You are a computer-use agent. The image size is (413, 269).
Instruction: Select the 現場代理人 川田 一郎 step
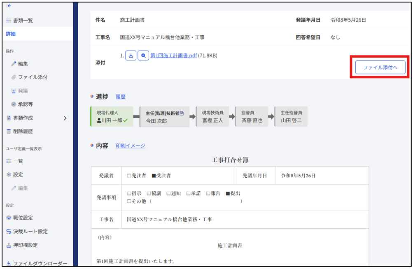coord(112,116)
